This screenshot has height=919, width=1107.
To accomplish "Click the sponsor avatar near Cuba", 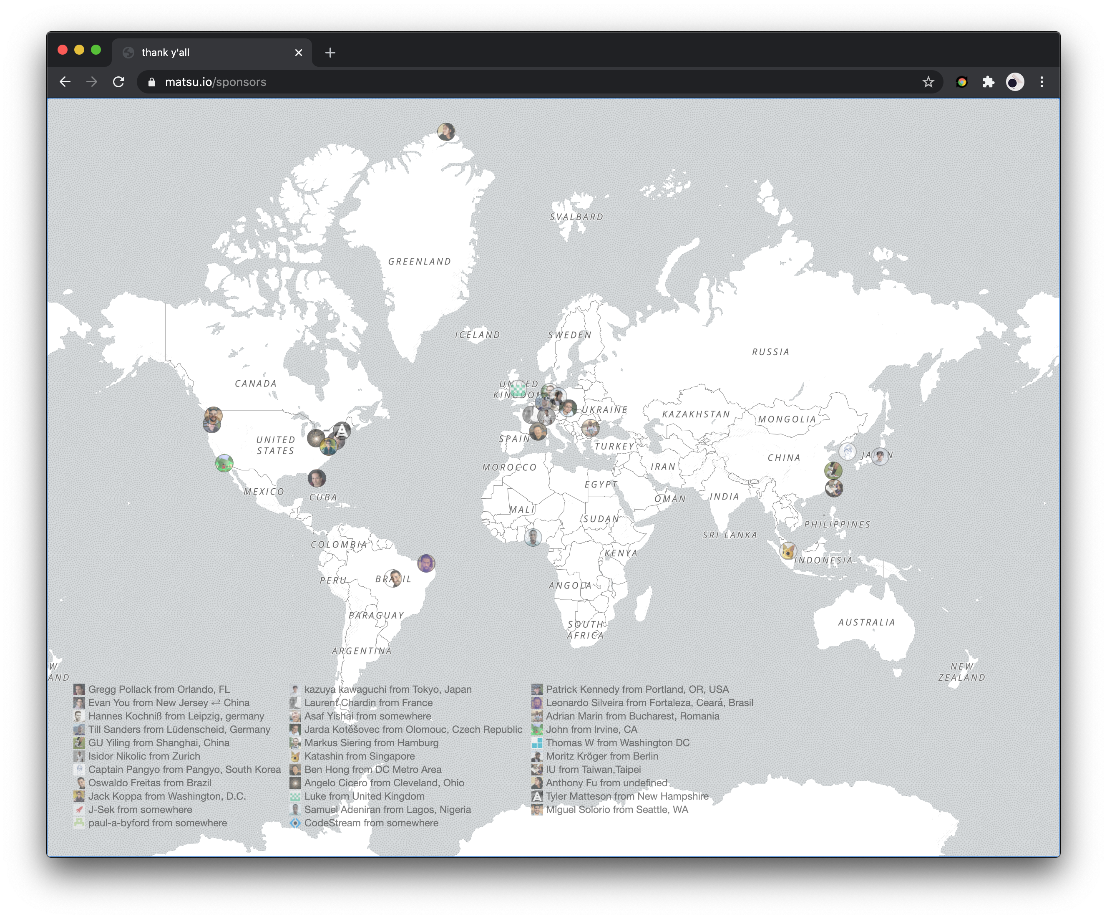I will pyautogui.click(x=317, y=479).
